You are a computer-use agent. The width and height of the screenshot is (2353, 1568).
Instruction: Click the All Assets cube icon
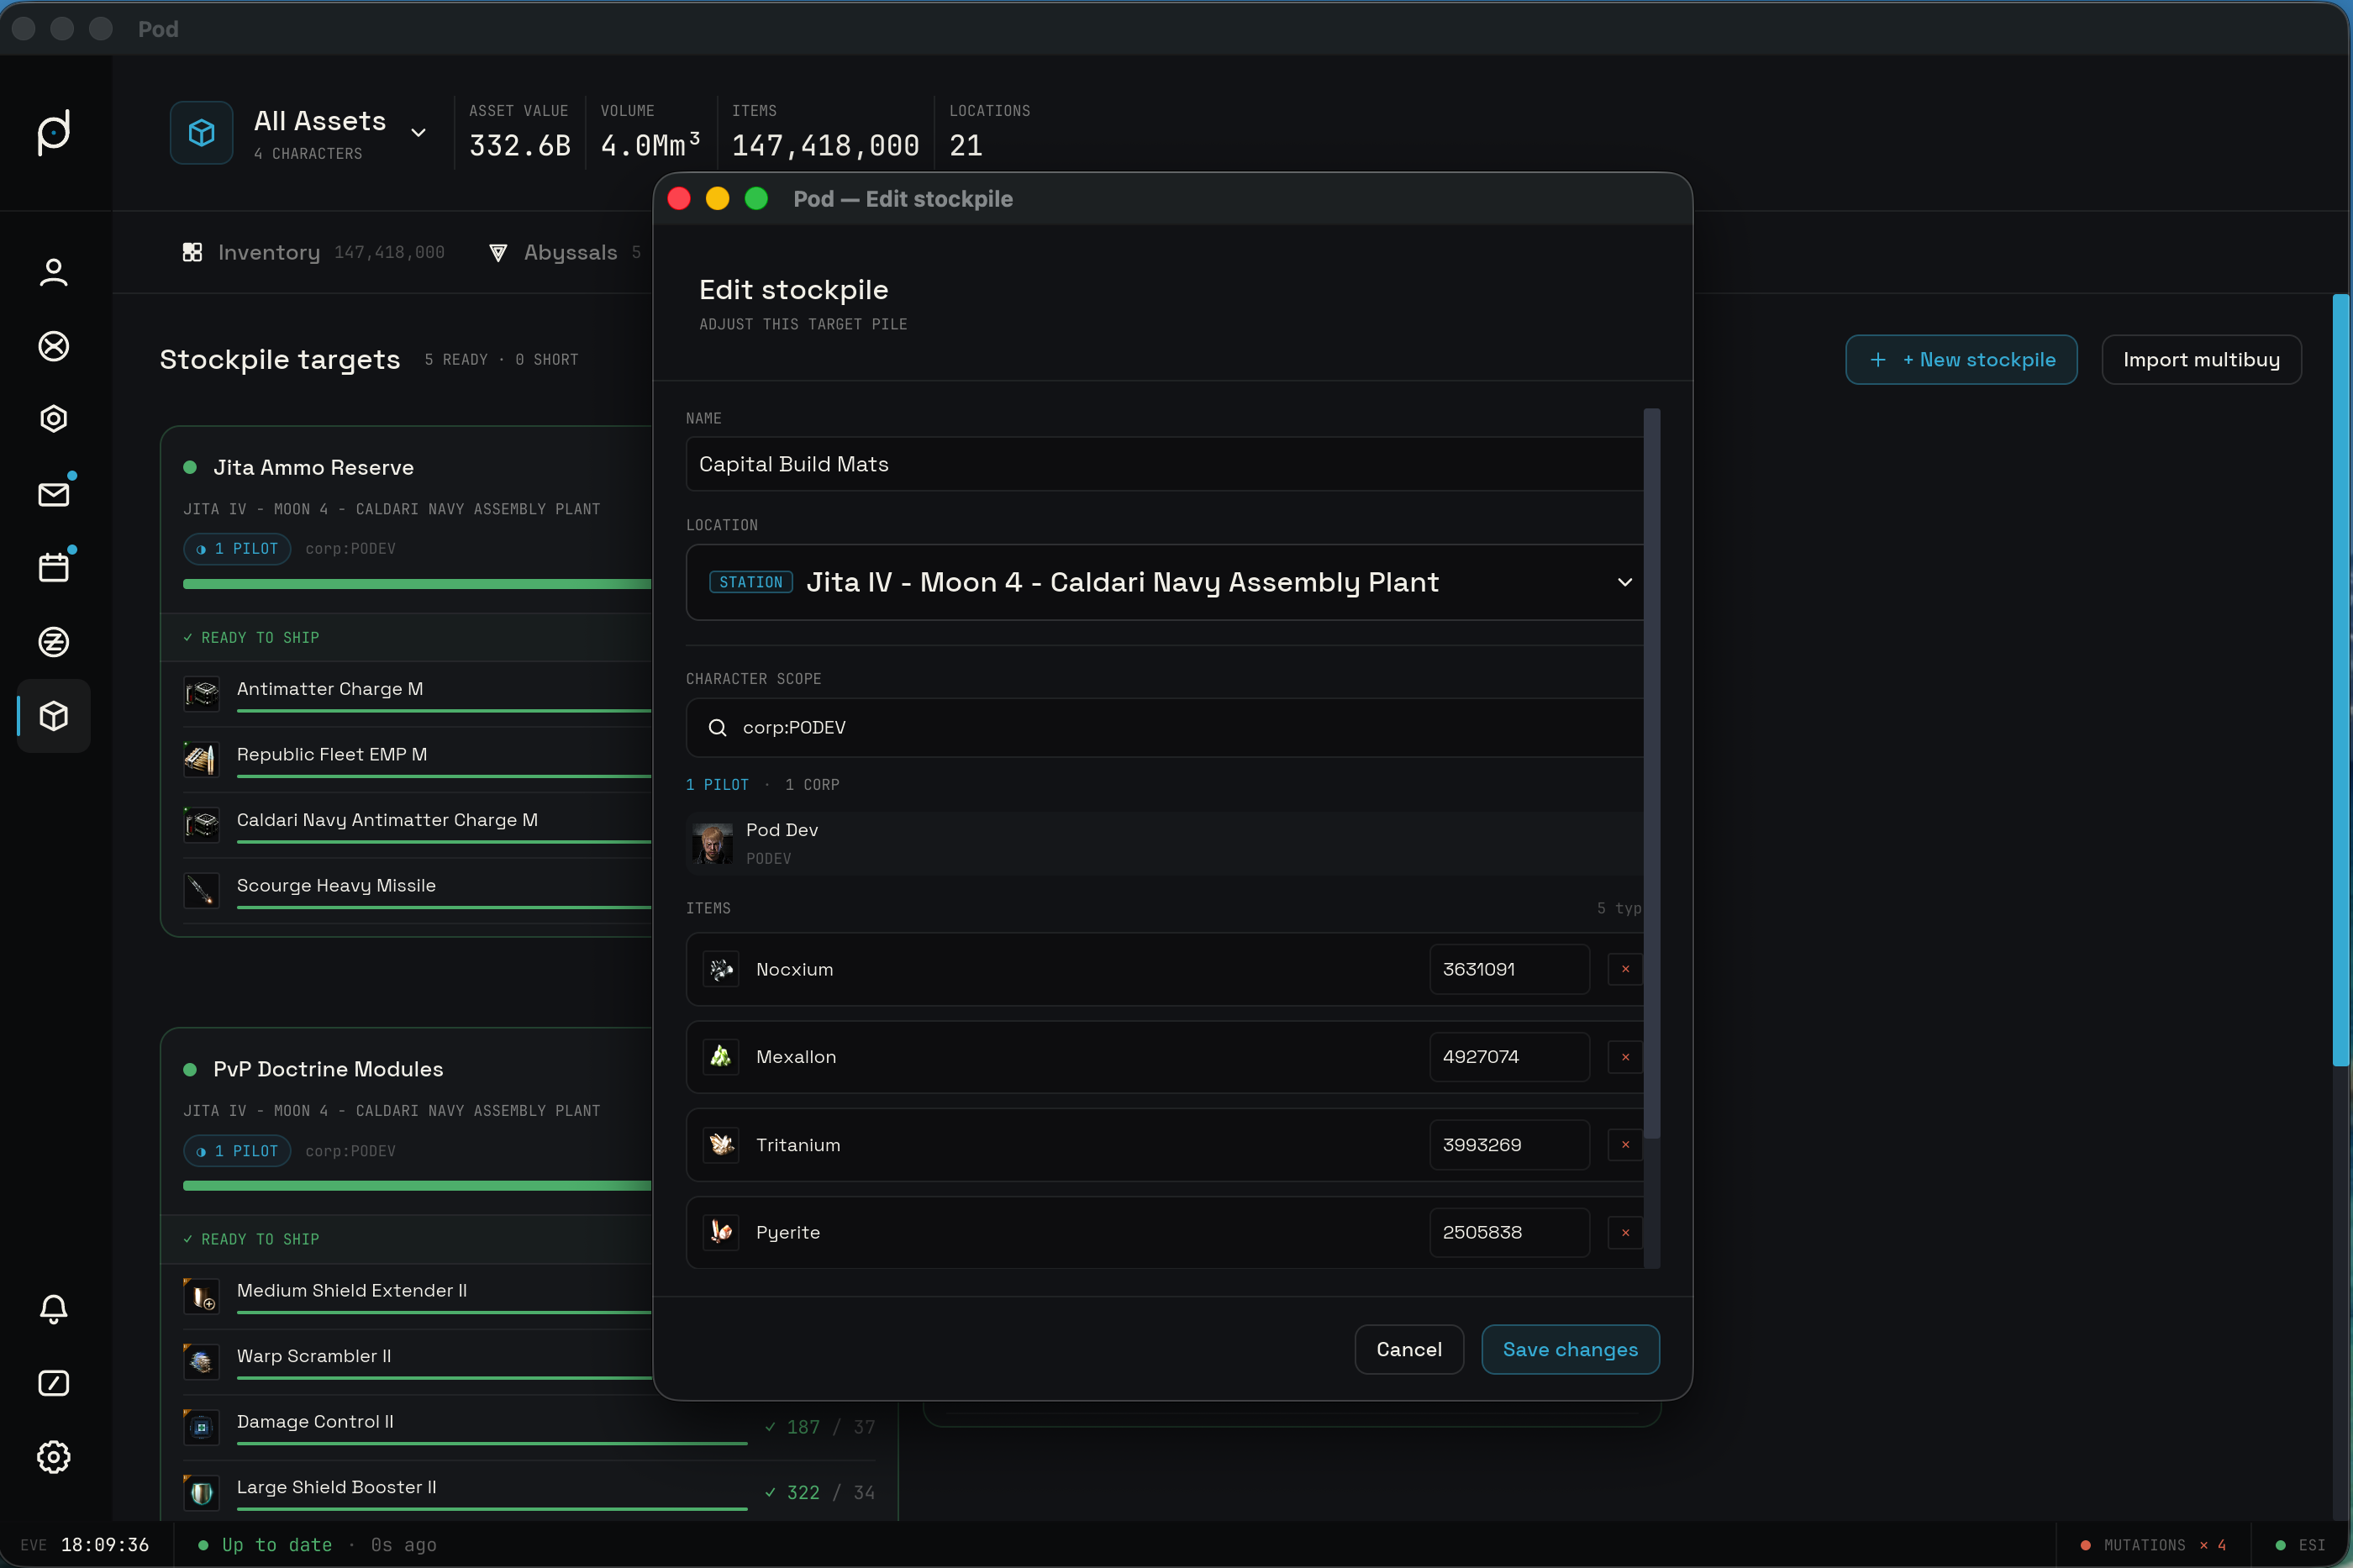click(202, 132)
